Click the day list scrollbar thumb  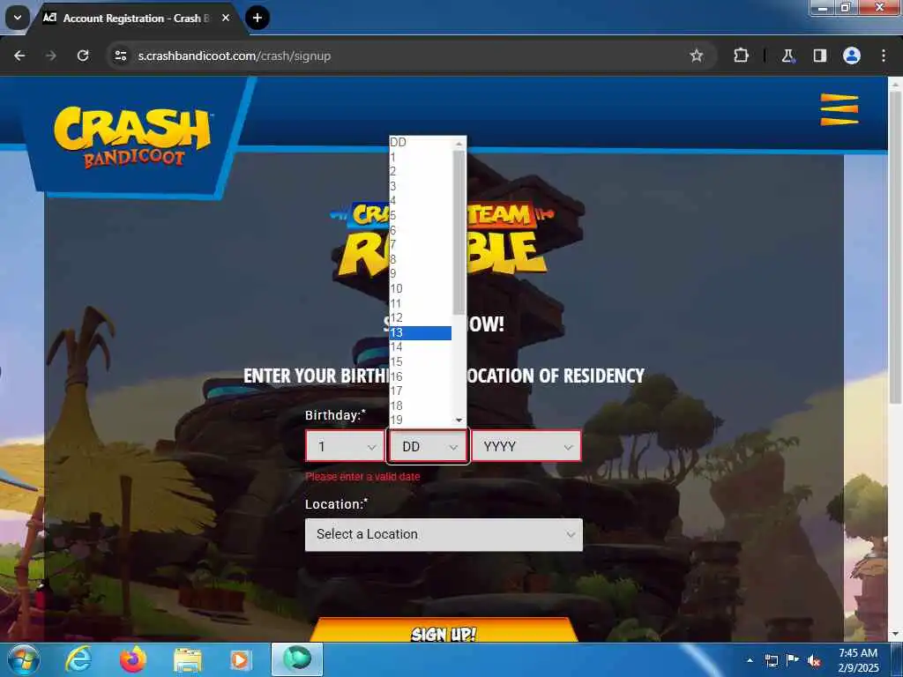click(459, 233)
